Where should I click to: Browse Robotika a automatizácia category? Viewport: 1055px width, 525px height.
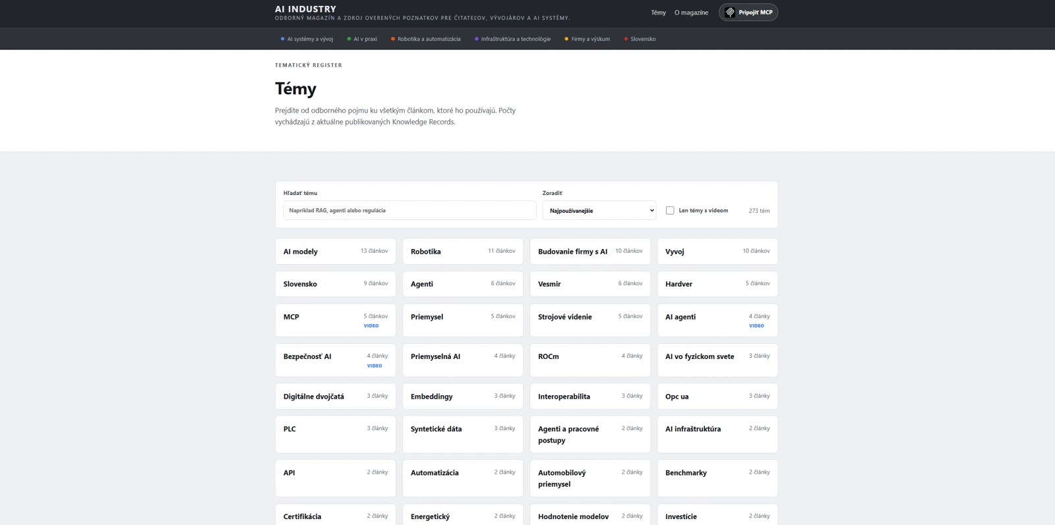click(425, 39)
